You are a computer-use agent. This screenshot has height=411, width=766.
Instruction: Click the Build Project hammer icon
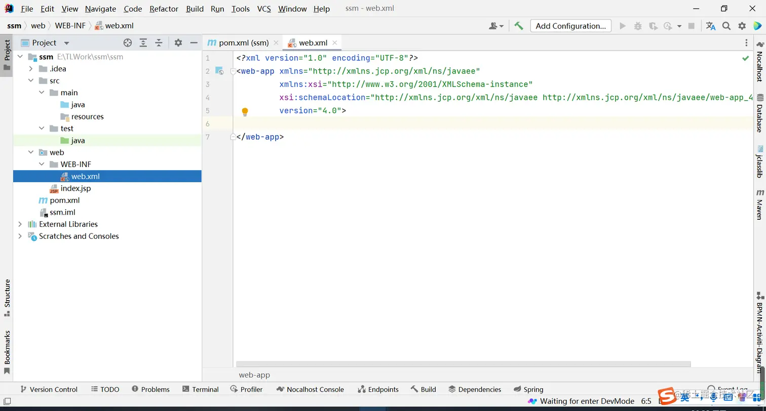518,26
